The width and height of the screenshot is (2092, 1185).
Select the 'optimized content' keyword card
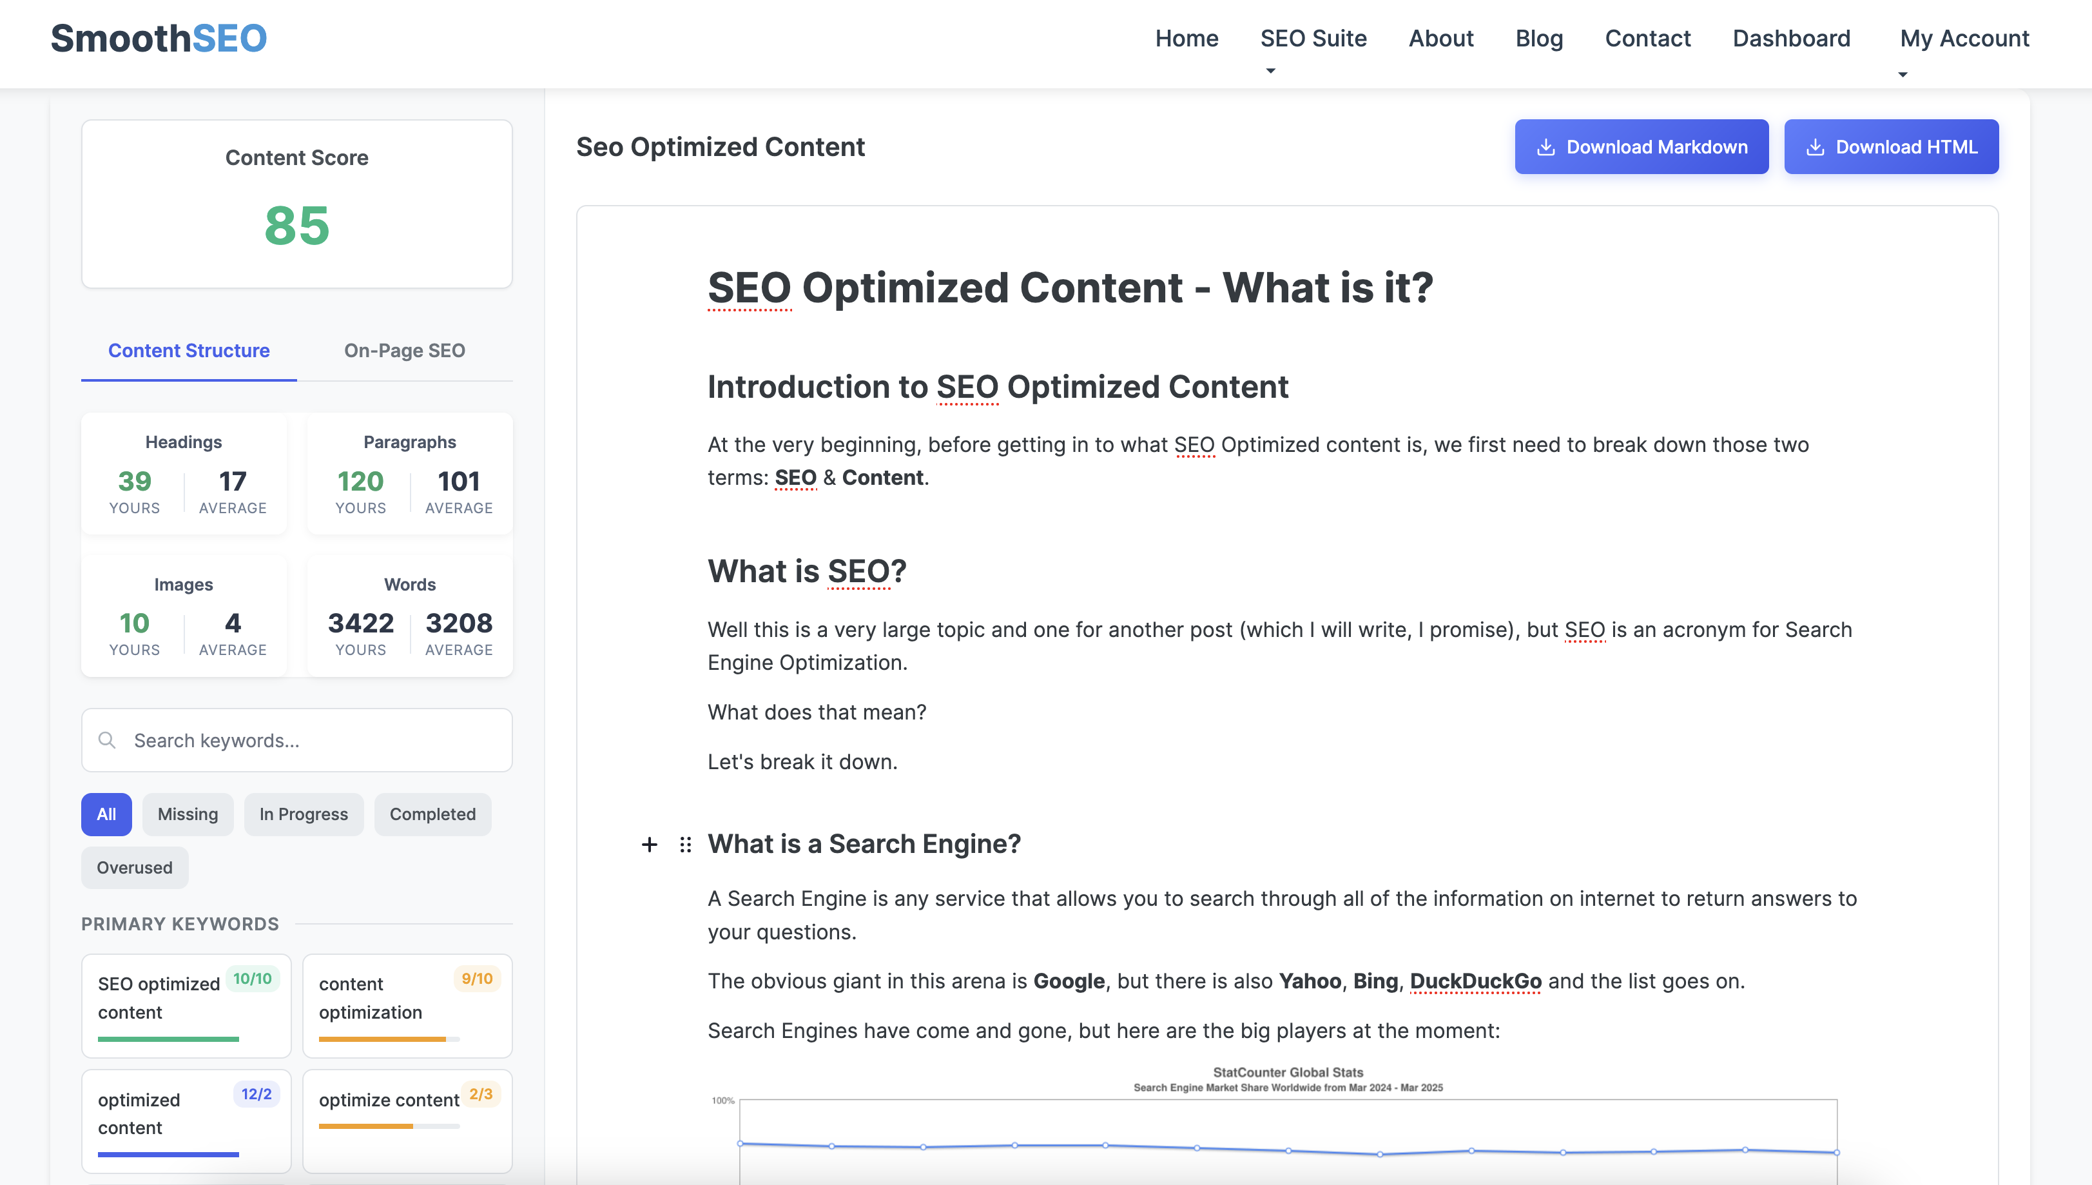click(x=186, y=1121)
